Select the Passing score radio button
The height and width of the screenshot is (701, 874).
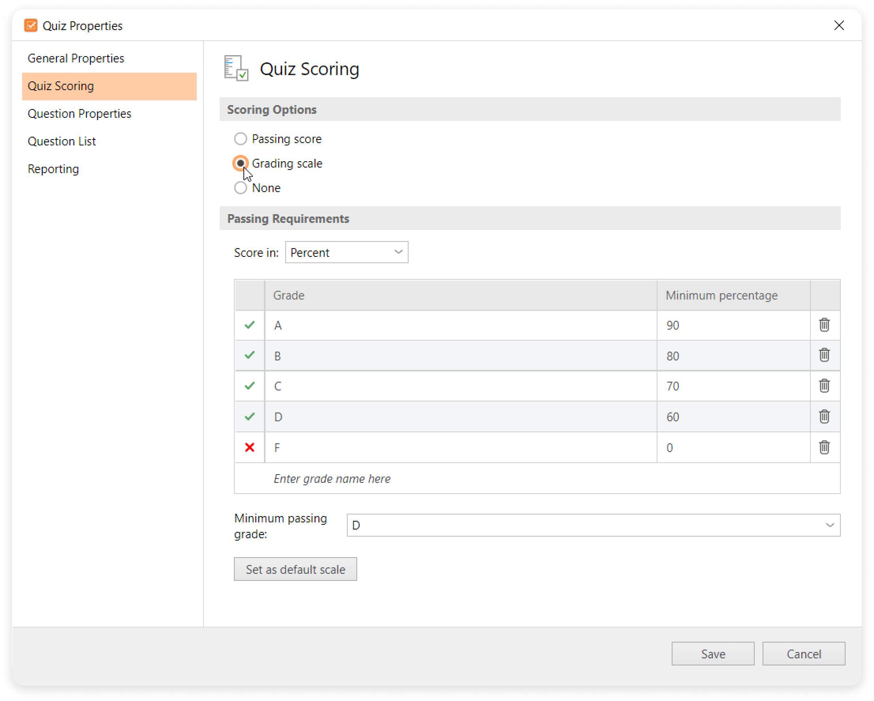point(241,139)
